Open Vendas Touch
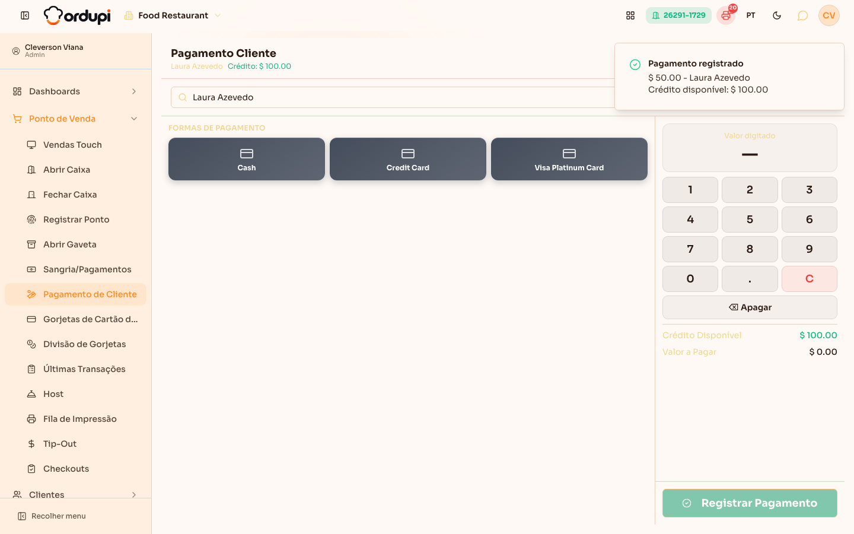 click(75, 145)
